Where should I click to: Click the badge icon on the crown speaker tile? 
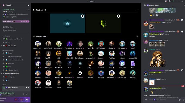[x=82, y=16]
